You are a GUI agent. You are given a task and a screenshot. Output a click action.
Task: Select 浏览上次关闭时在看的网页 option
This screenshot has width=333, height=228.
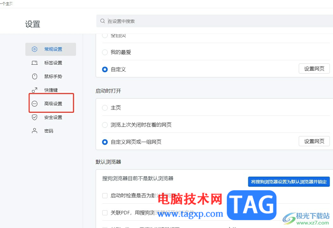point(105,125)
